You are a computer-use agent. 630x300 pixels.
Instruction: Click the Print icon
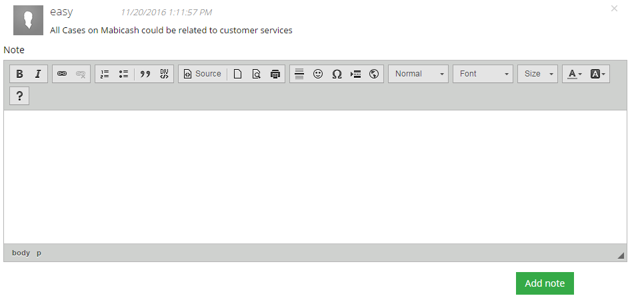(x=275, y=74)
